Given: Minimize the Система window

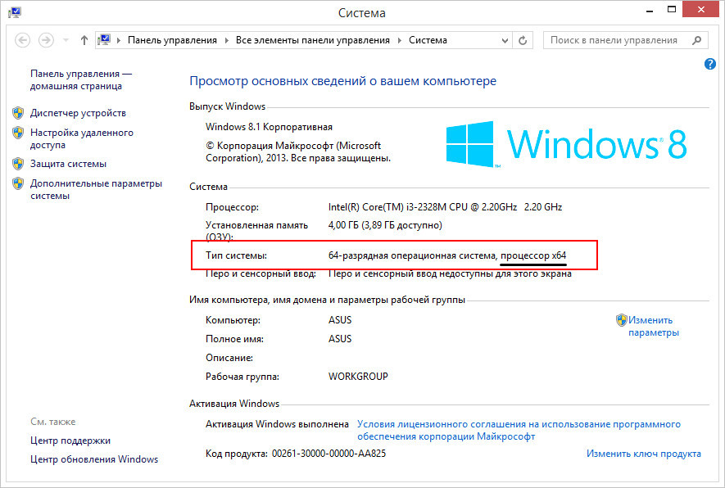Looking at the screenshot, I should tap(650, 10).
